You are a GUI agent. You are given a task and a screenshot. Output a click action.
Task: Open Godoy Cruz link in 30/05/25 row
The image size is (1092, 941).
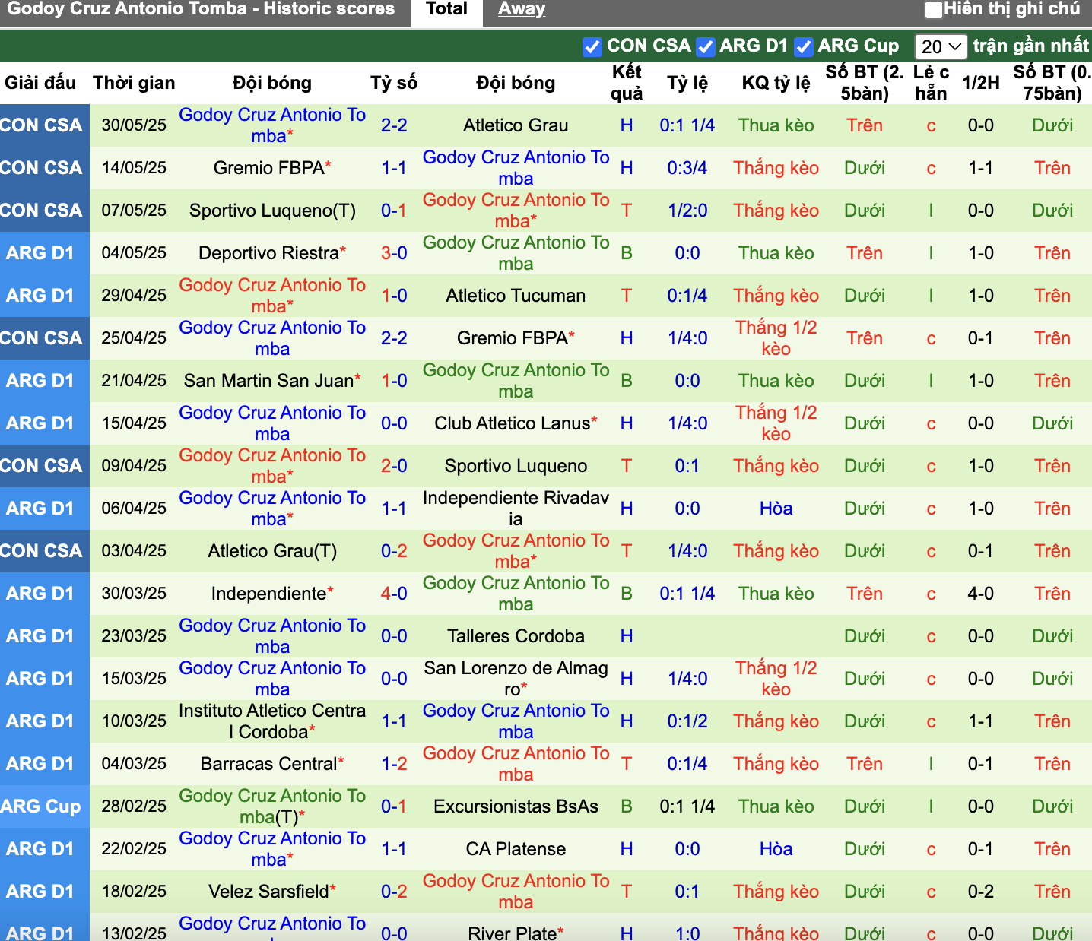(272, 125)
